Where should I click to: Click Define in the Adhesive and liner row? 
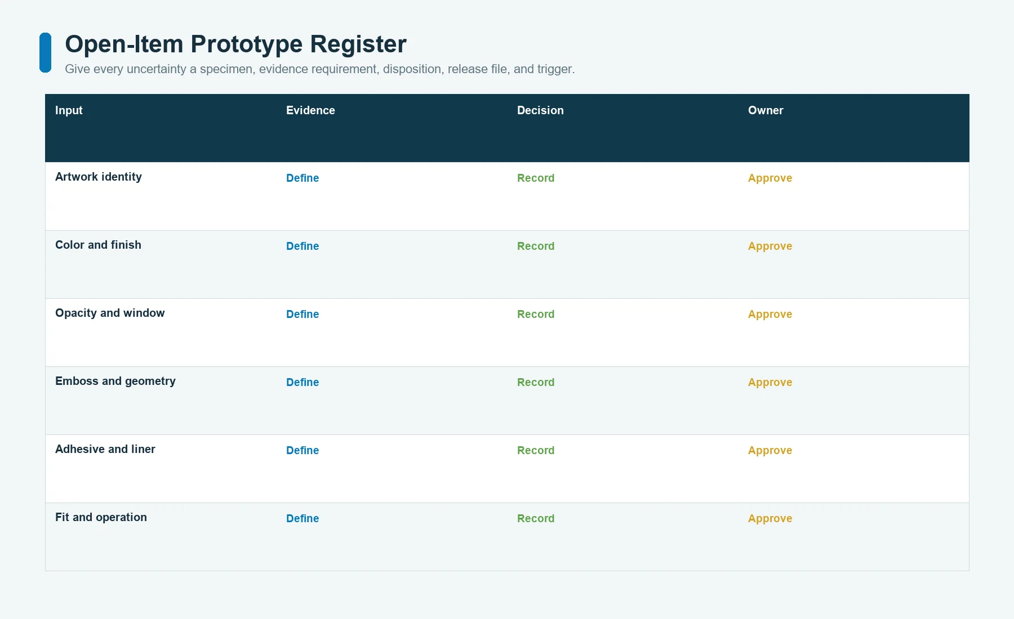(x=303, y=450)
